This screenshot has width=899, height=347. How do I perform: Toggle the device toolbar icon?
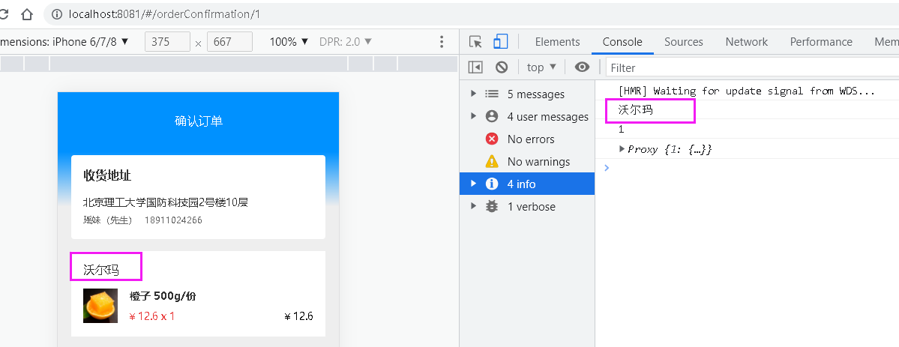point(501,42)
